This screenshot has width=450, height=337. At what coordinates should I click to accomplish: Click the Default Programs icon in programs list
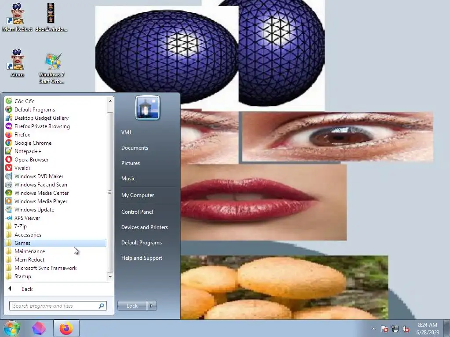(x=9, y=109)
